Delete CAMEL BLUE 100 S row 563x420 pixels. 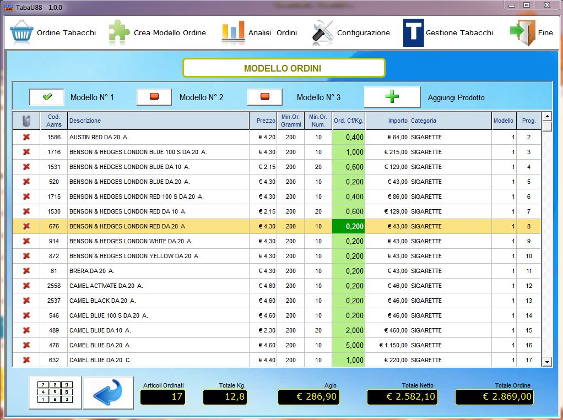click(x=26, y=315)
